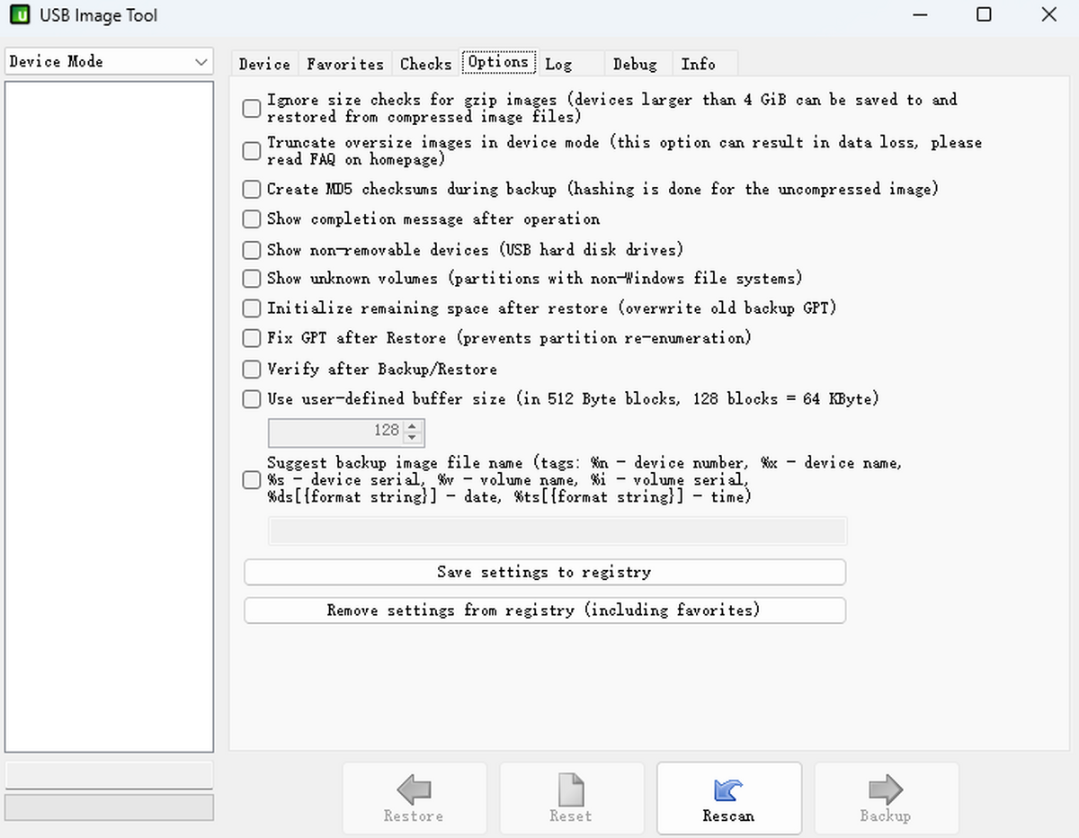This screenshot has height=838, width=1079.
Task: Click the backup file name pattern field
Action: tap(557, 530)
